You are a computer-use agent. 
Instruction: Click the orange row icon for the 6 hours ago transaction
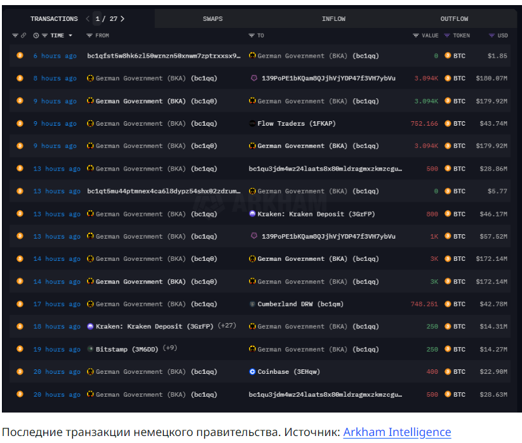20,56
